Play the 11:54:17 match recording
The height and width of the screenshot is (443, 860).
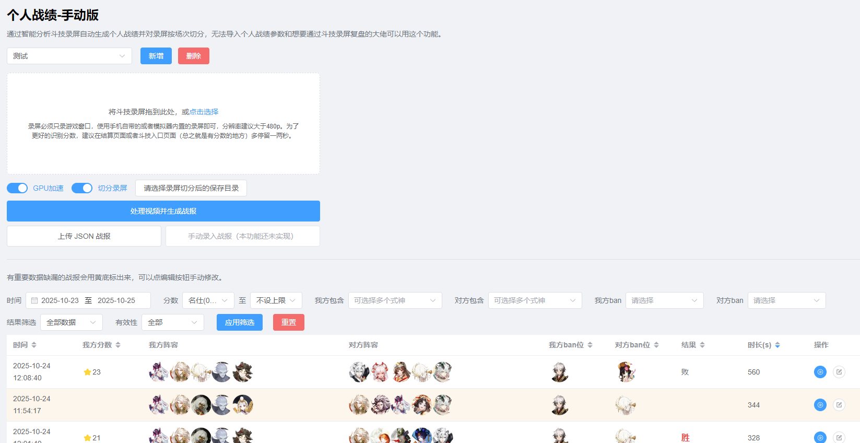[x=820, y=405]
